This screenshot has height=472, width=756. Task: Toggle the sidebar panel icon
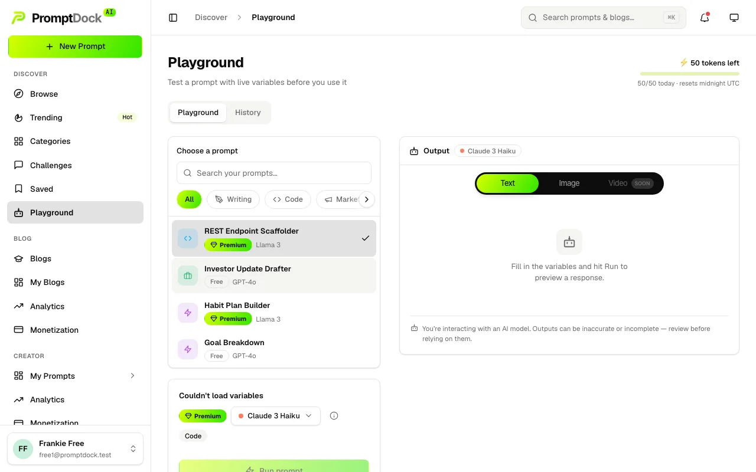point(173,18)
